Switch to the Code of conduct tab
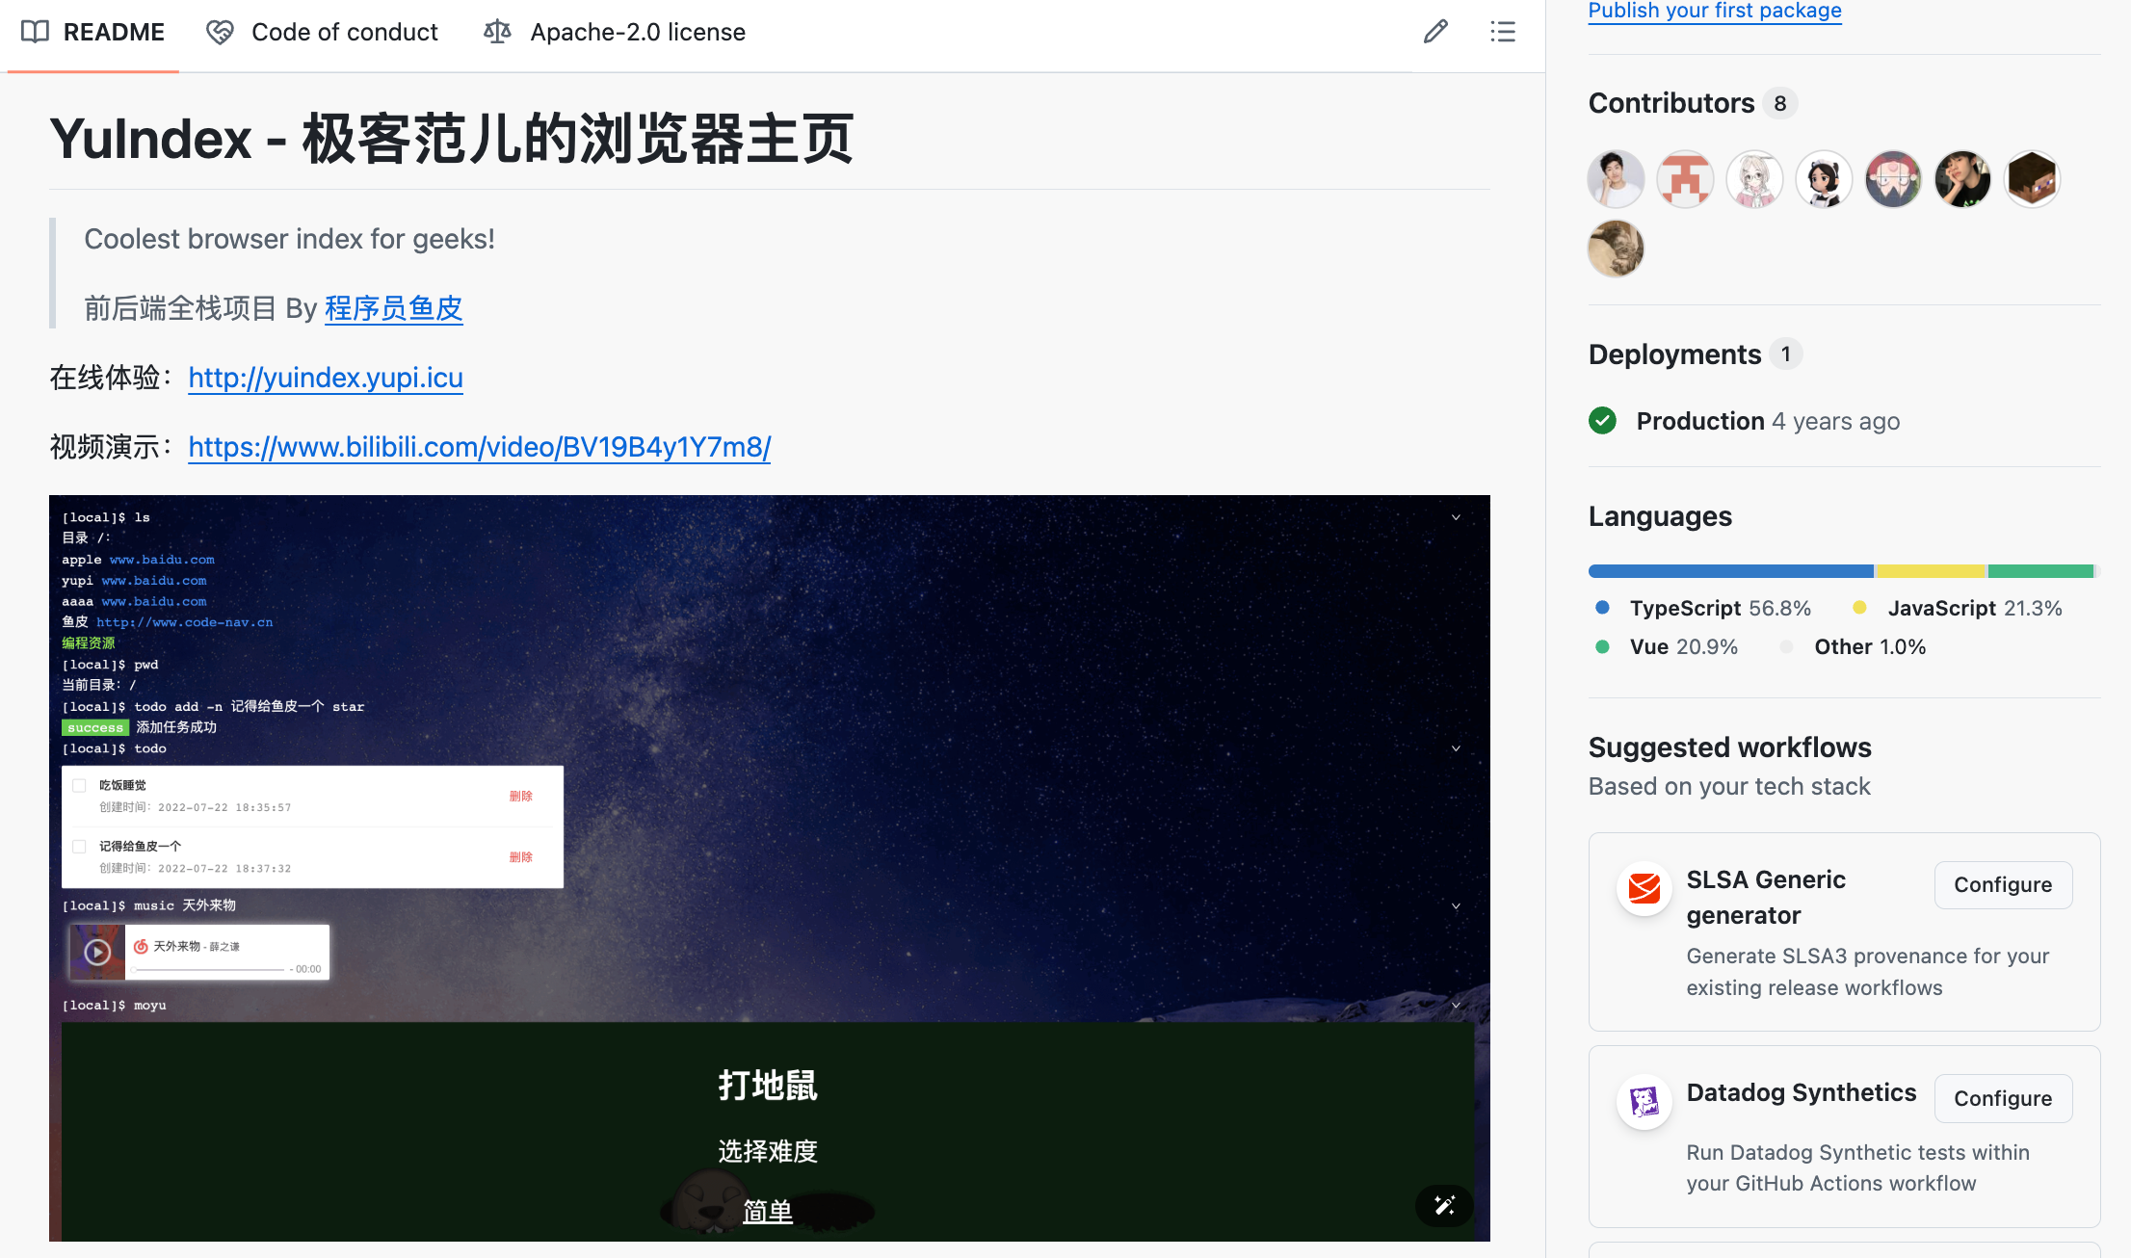2131x1258 pixels. point(323,32)
